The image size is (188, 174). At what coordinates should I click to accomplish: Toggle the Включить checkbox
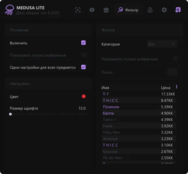click(x=84, y=43)
